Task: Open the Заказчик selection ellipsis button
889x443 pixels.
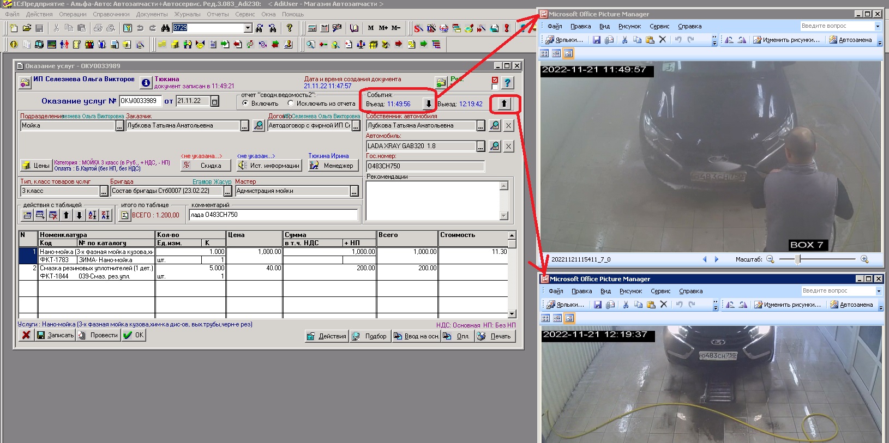Action: (245, 126)
